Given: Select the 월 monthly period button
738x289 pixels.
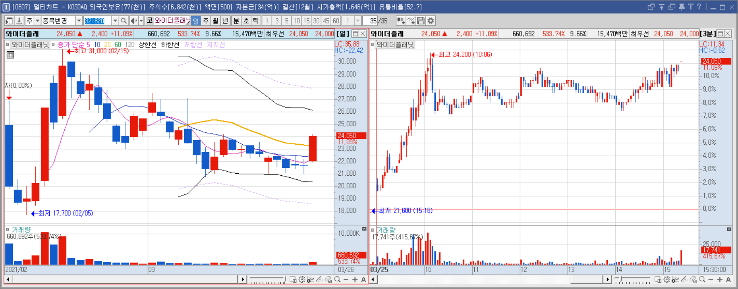Looking at the screenshot, I should (x=216, y=21).
